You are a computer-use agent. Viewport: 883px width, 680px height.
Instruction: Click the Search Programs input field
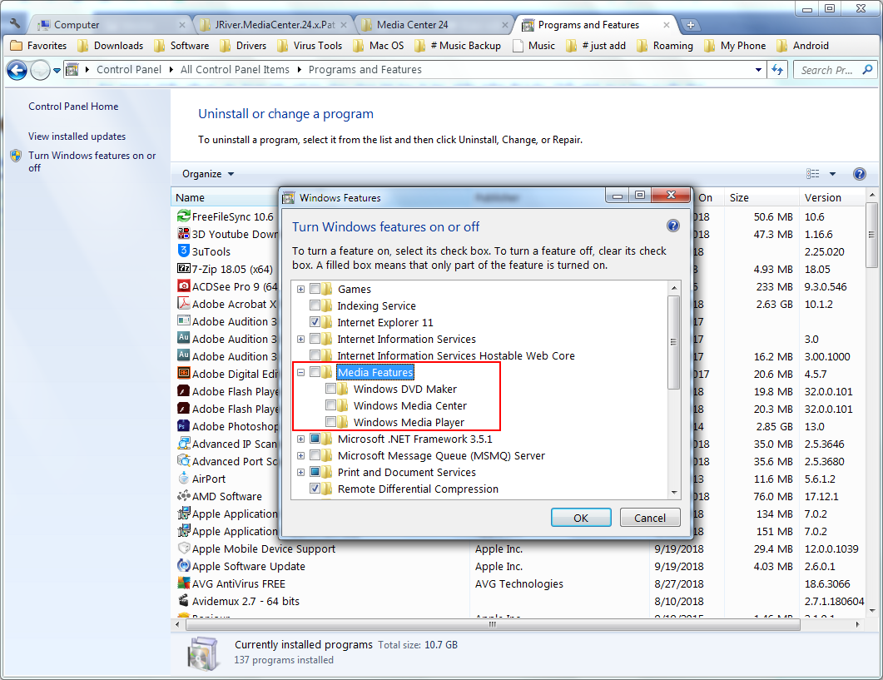coord(826,70)
